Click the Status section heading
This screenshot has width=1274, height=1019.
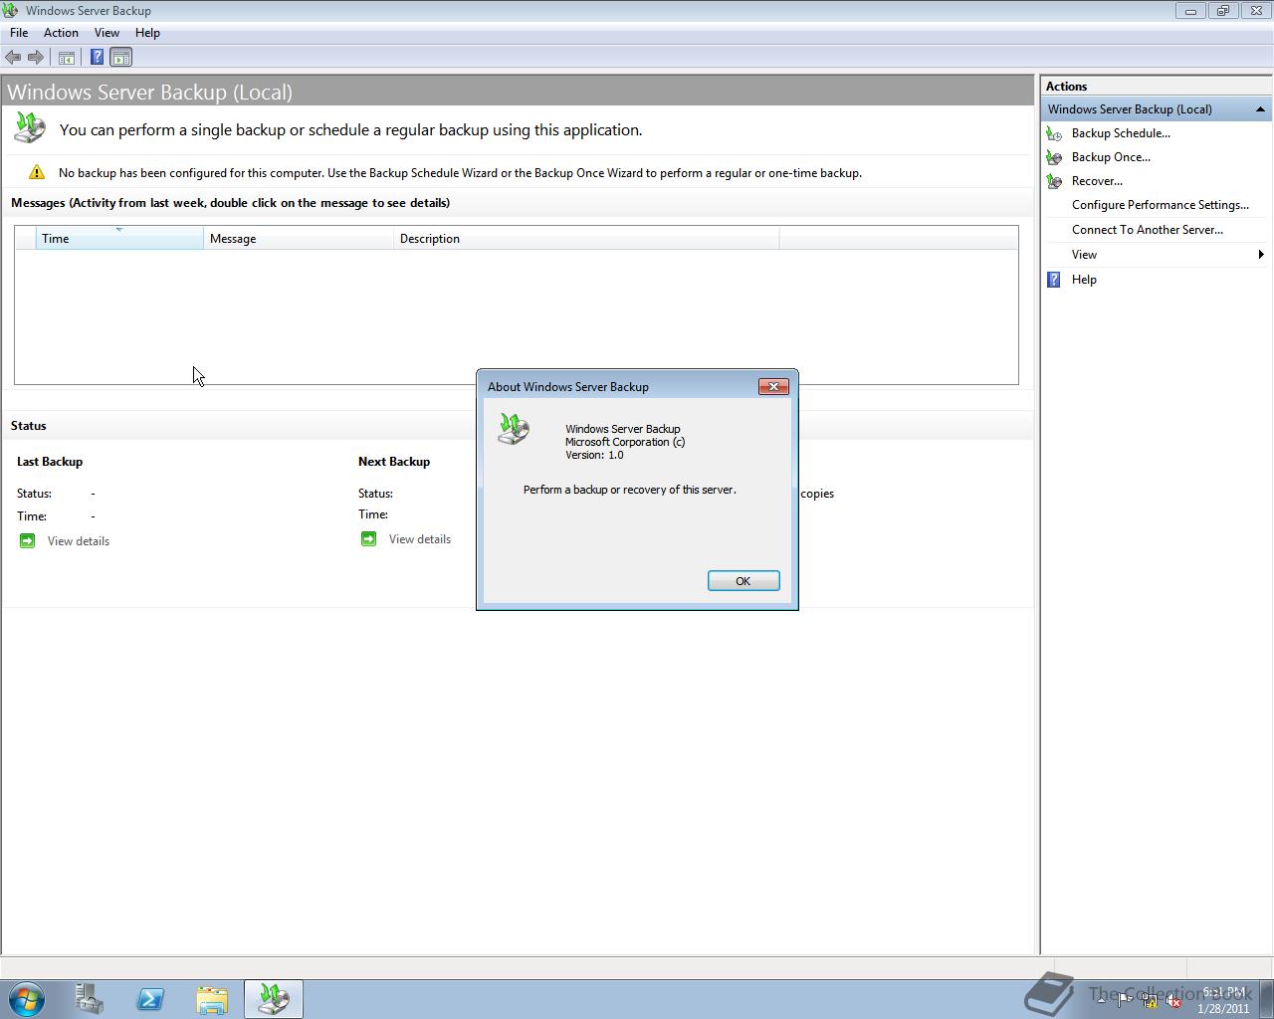pos(29,426)
